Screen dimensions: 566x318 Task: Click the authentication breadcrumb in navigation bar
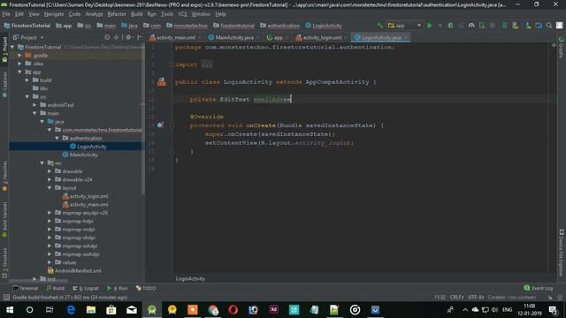[279, 26]
